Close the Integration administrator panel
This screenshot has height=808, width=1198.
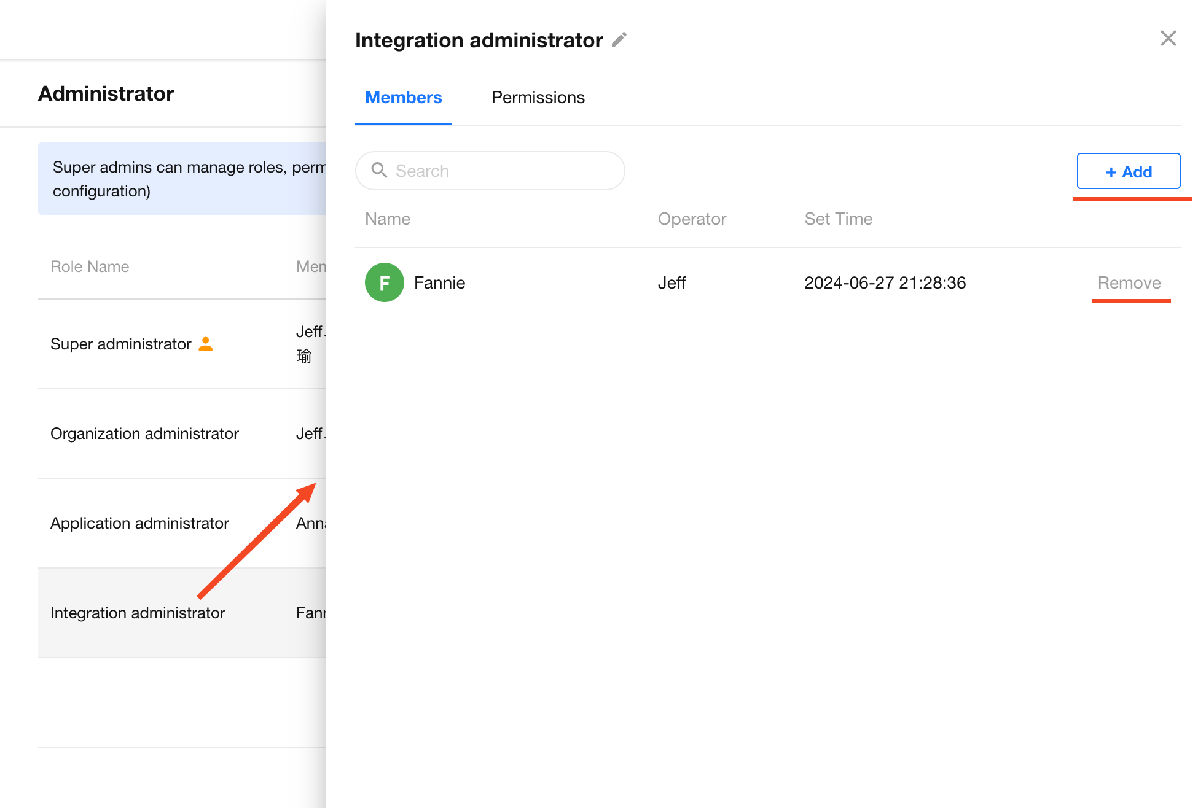[x=1168, y=38]
